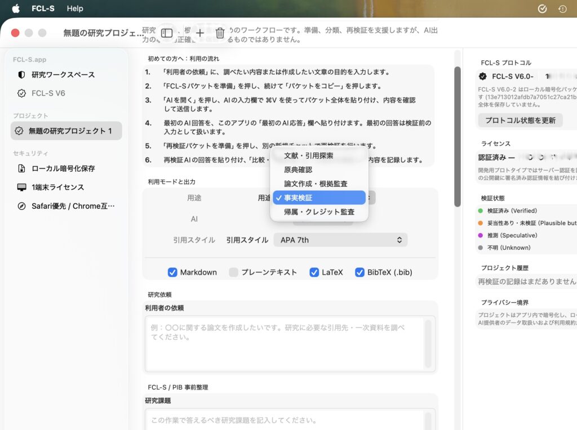Viewport: 577px width, 430px height.
Task: Click the main panel vertical scrollbar
Action: 458,137
